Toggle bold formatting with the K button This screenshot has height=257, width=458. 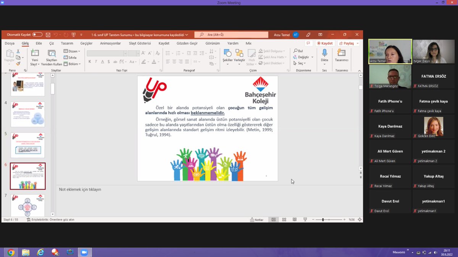[x=90, y=61]
